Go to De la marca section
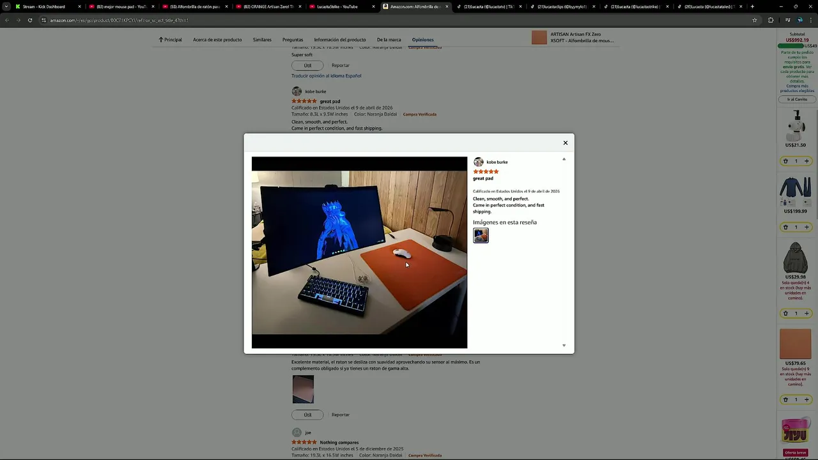The width and height of the screenshot is (818, 460). [389, 40]
